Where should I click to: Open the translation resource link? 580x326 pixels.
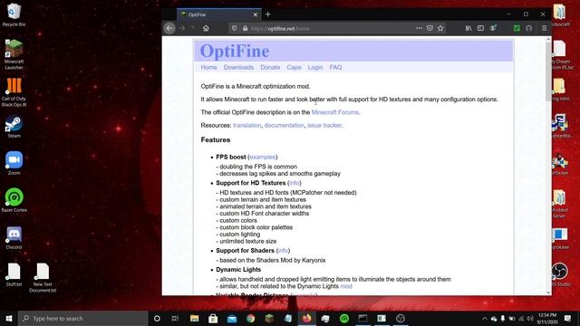click(x=247, y=125)
